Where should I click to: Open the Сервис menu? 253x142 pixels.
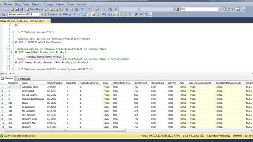tap(60, 4)
